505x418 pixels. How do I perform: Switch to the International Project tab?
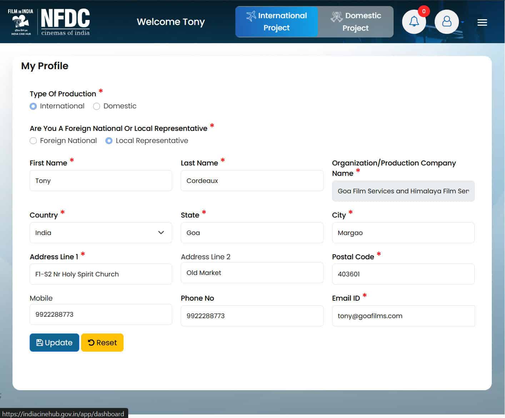(276, 22)
